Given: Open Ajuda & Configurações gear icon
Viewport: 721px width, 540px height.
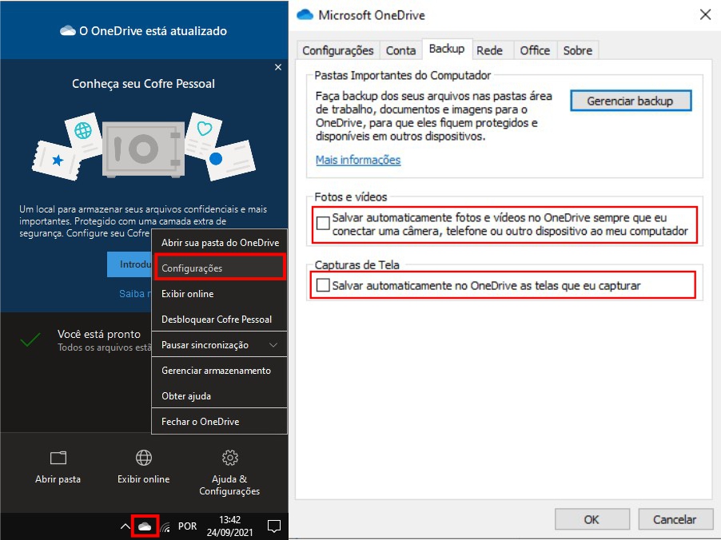Looking at the screenshot, I should coord(229,458).
